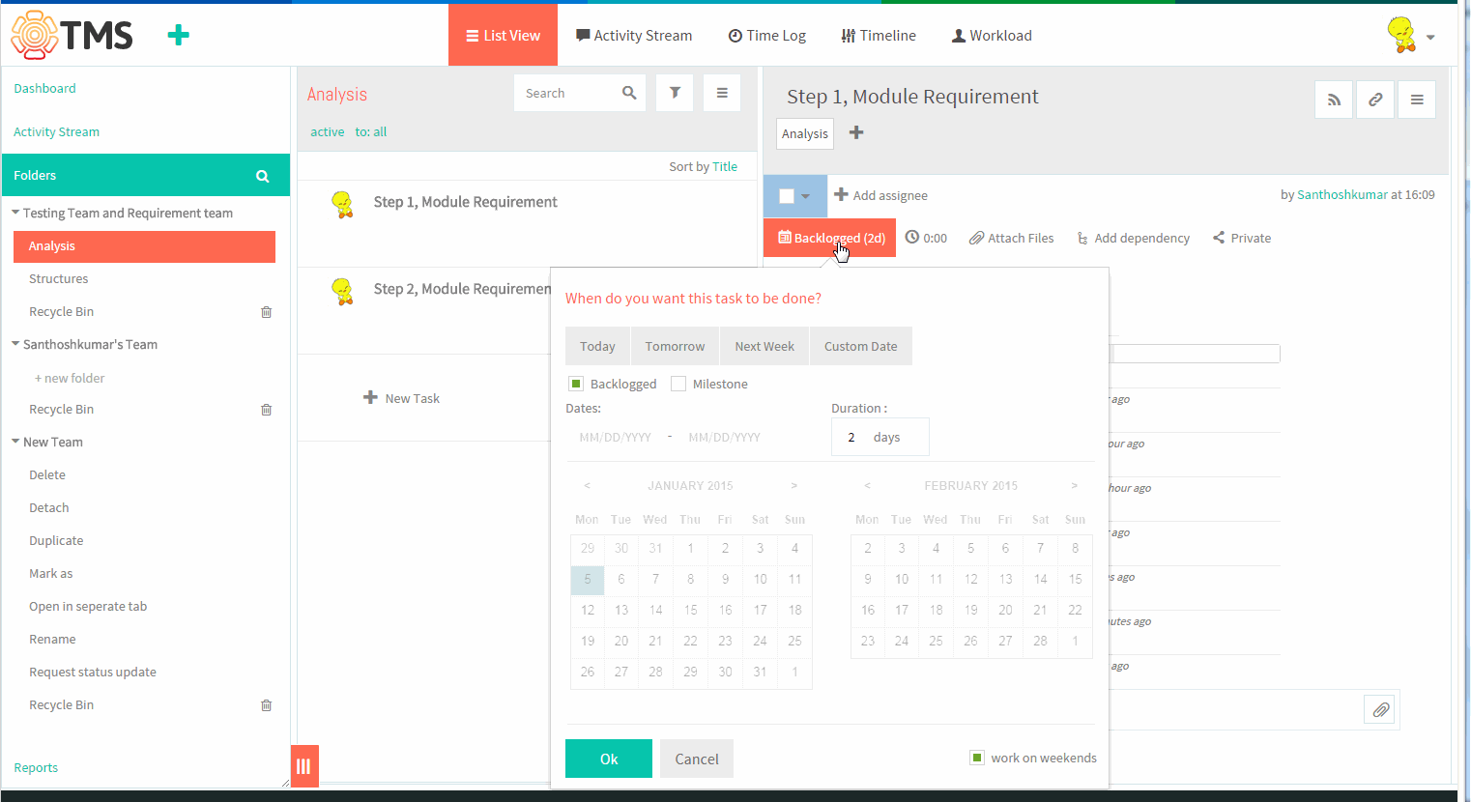Choose Mark as option

point(50,573)
